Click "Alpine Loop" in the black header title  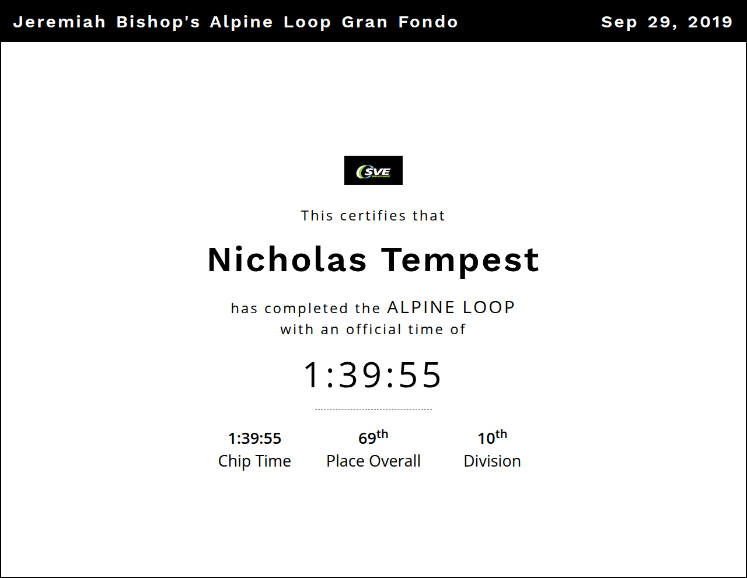pos(271,22)
